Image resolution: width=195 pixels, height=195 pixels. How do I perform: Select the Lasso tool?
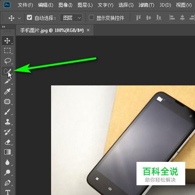pyautogui.click(x=7, y=61)
